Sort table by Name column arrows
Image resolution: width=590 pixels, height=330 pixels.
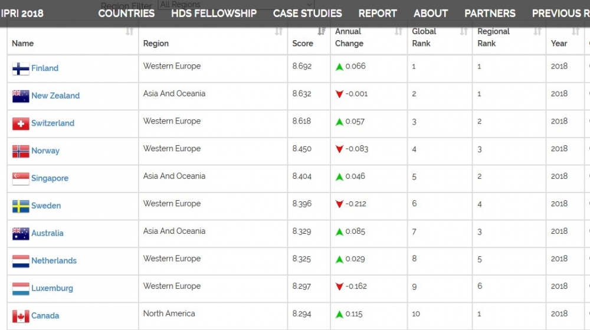pos(129,32)
